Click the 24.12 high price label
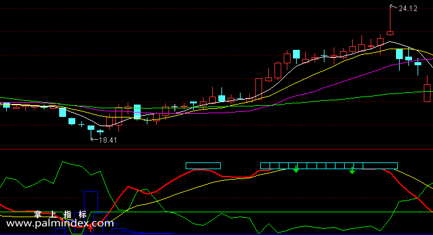 tap(408, 9)
